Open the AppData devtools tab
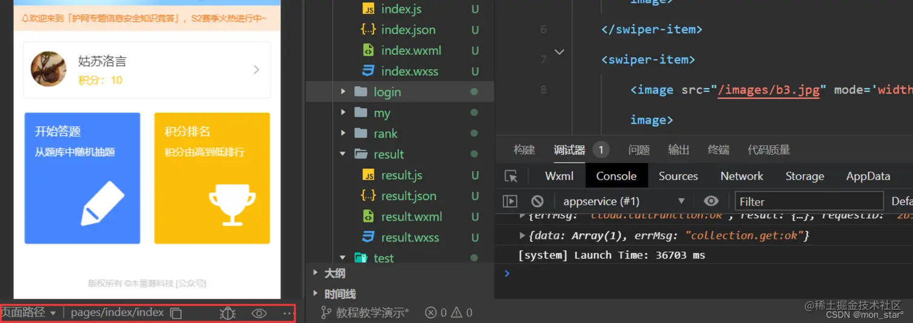The width and height of the screenshot is (913, 323). 868,176
